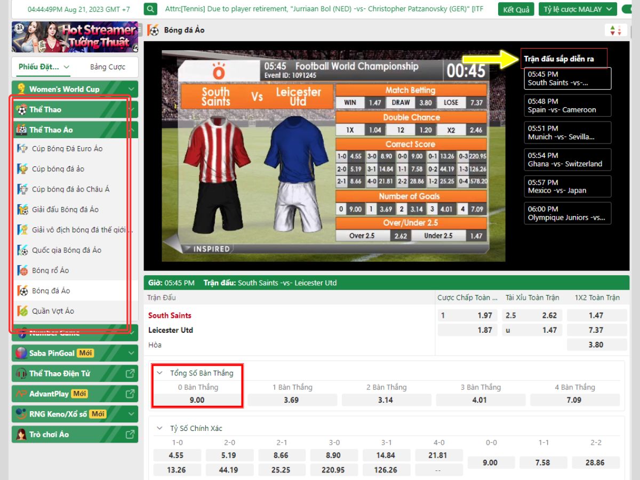Click the red-green odds sort arrows icon
Viewport: 640px width, 480px height.
(615, 30)
